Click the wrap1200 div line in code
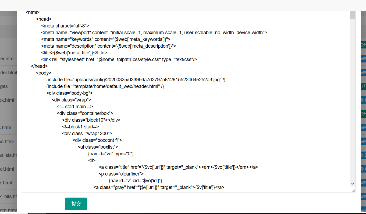 87,134
